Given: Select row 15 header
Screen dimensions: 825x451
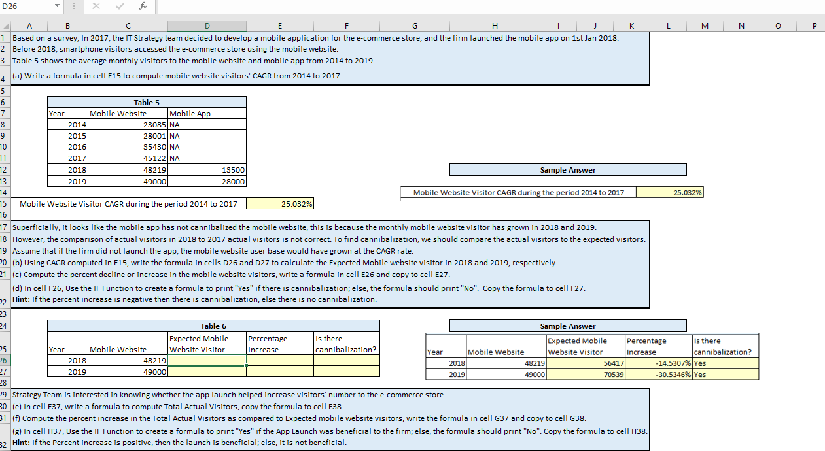Looking at the screenshot, I should [x=5, y=204].
